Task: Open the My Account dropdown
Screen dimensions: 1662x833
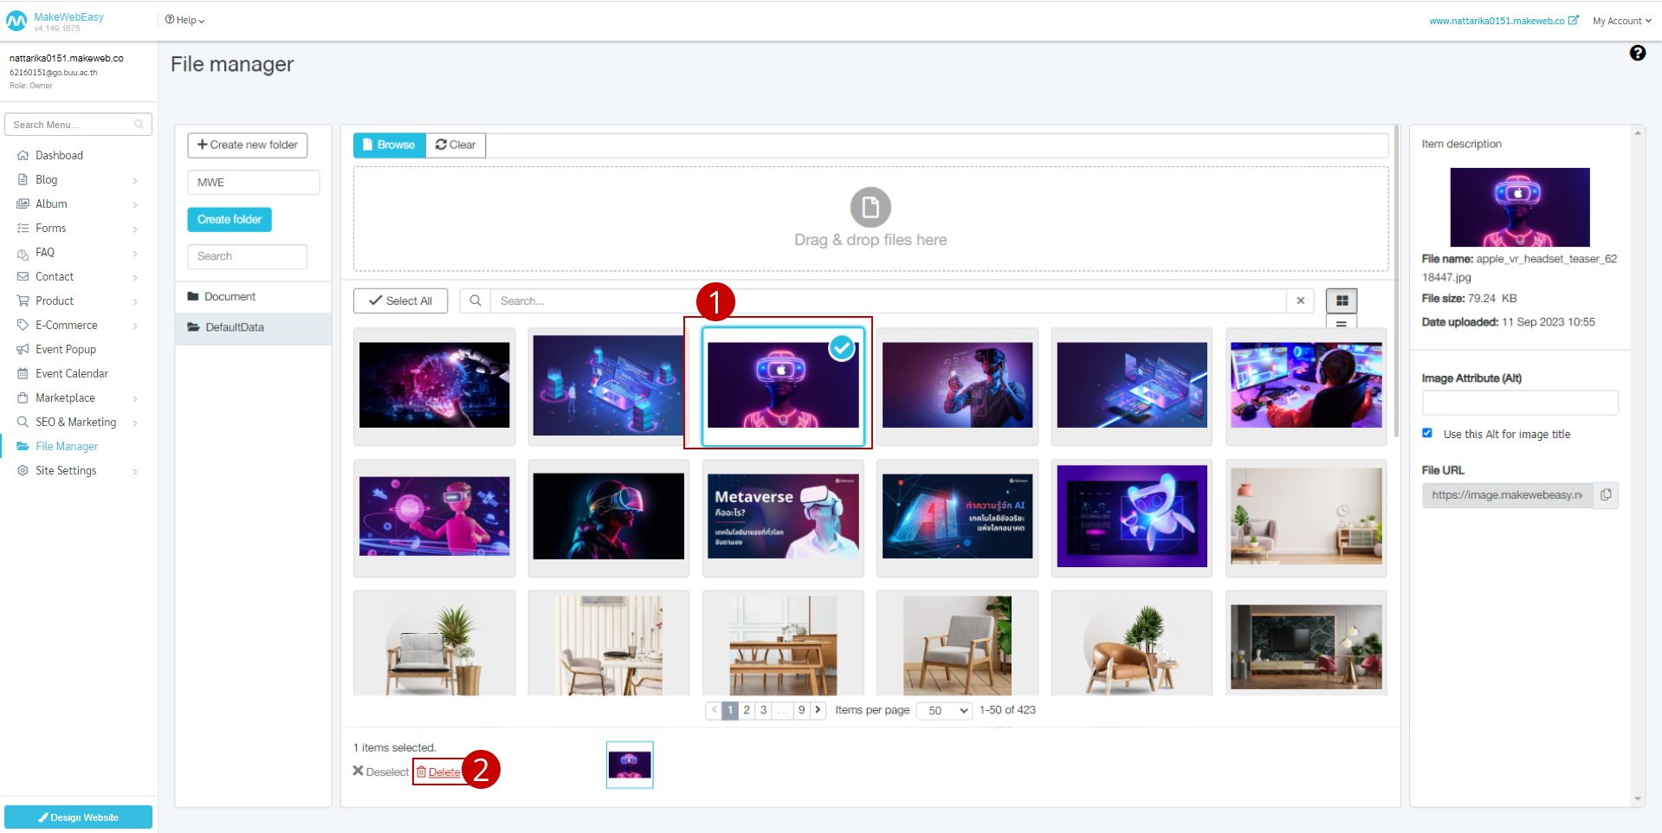Action: 1620,20
